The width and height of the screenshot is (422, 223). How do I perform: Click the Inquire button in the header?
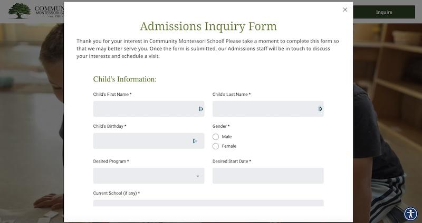point(383,12)
